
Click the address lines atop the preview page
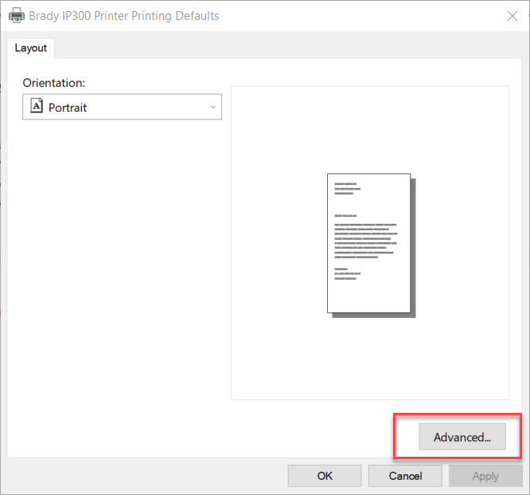(x=347, y=189)
